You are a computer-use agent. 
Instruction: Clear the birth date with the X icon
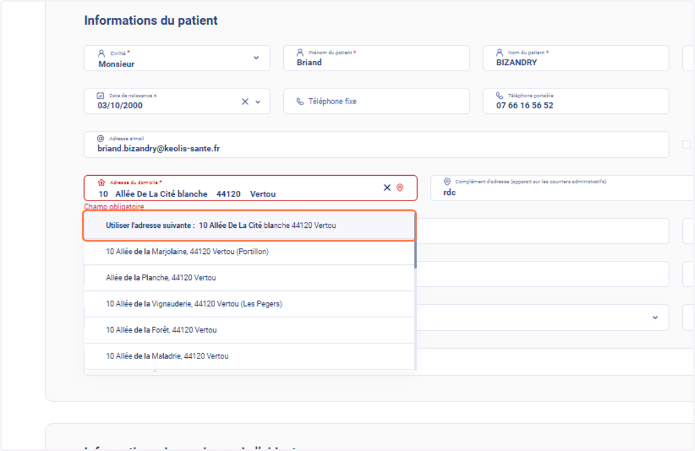[x=245, y=101]
